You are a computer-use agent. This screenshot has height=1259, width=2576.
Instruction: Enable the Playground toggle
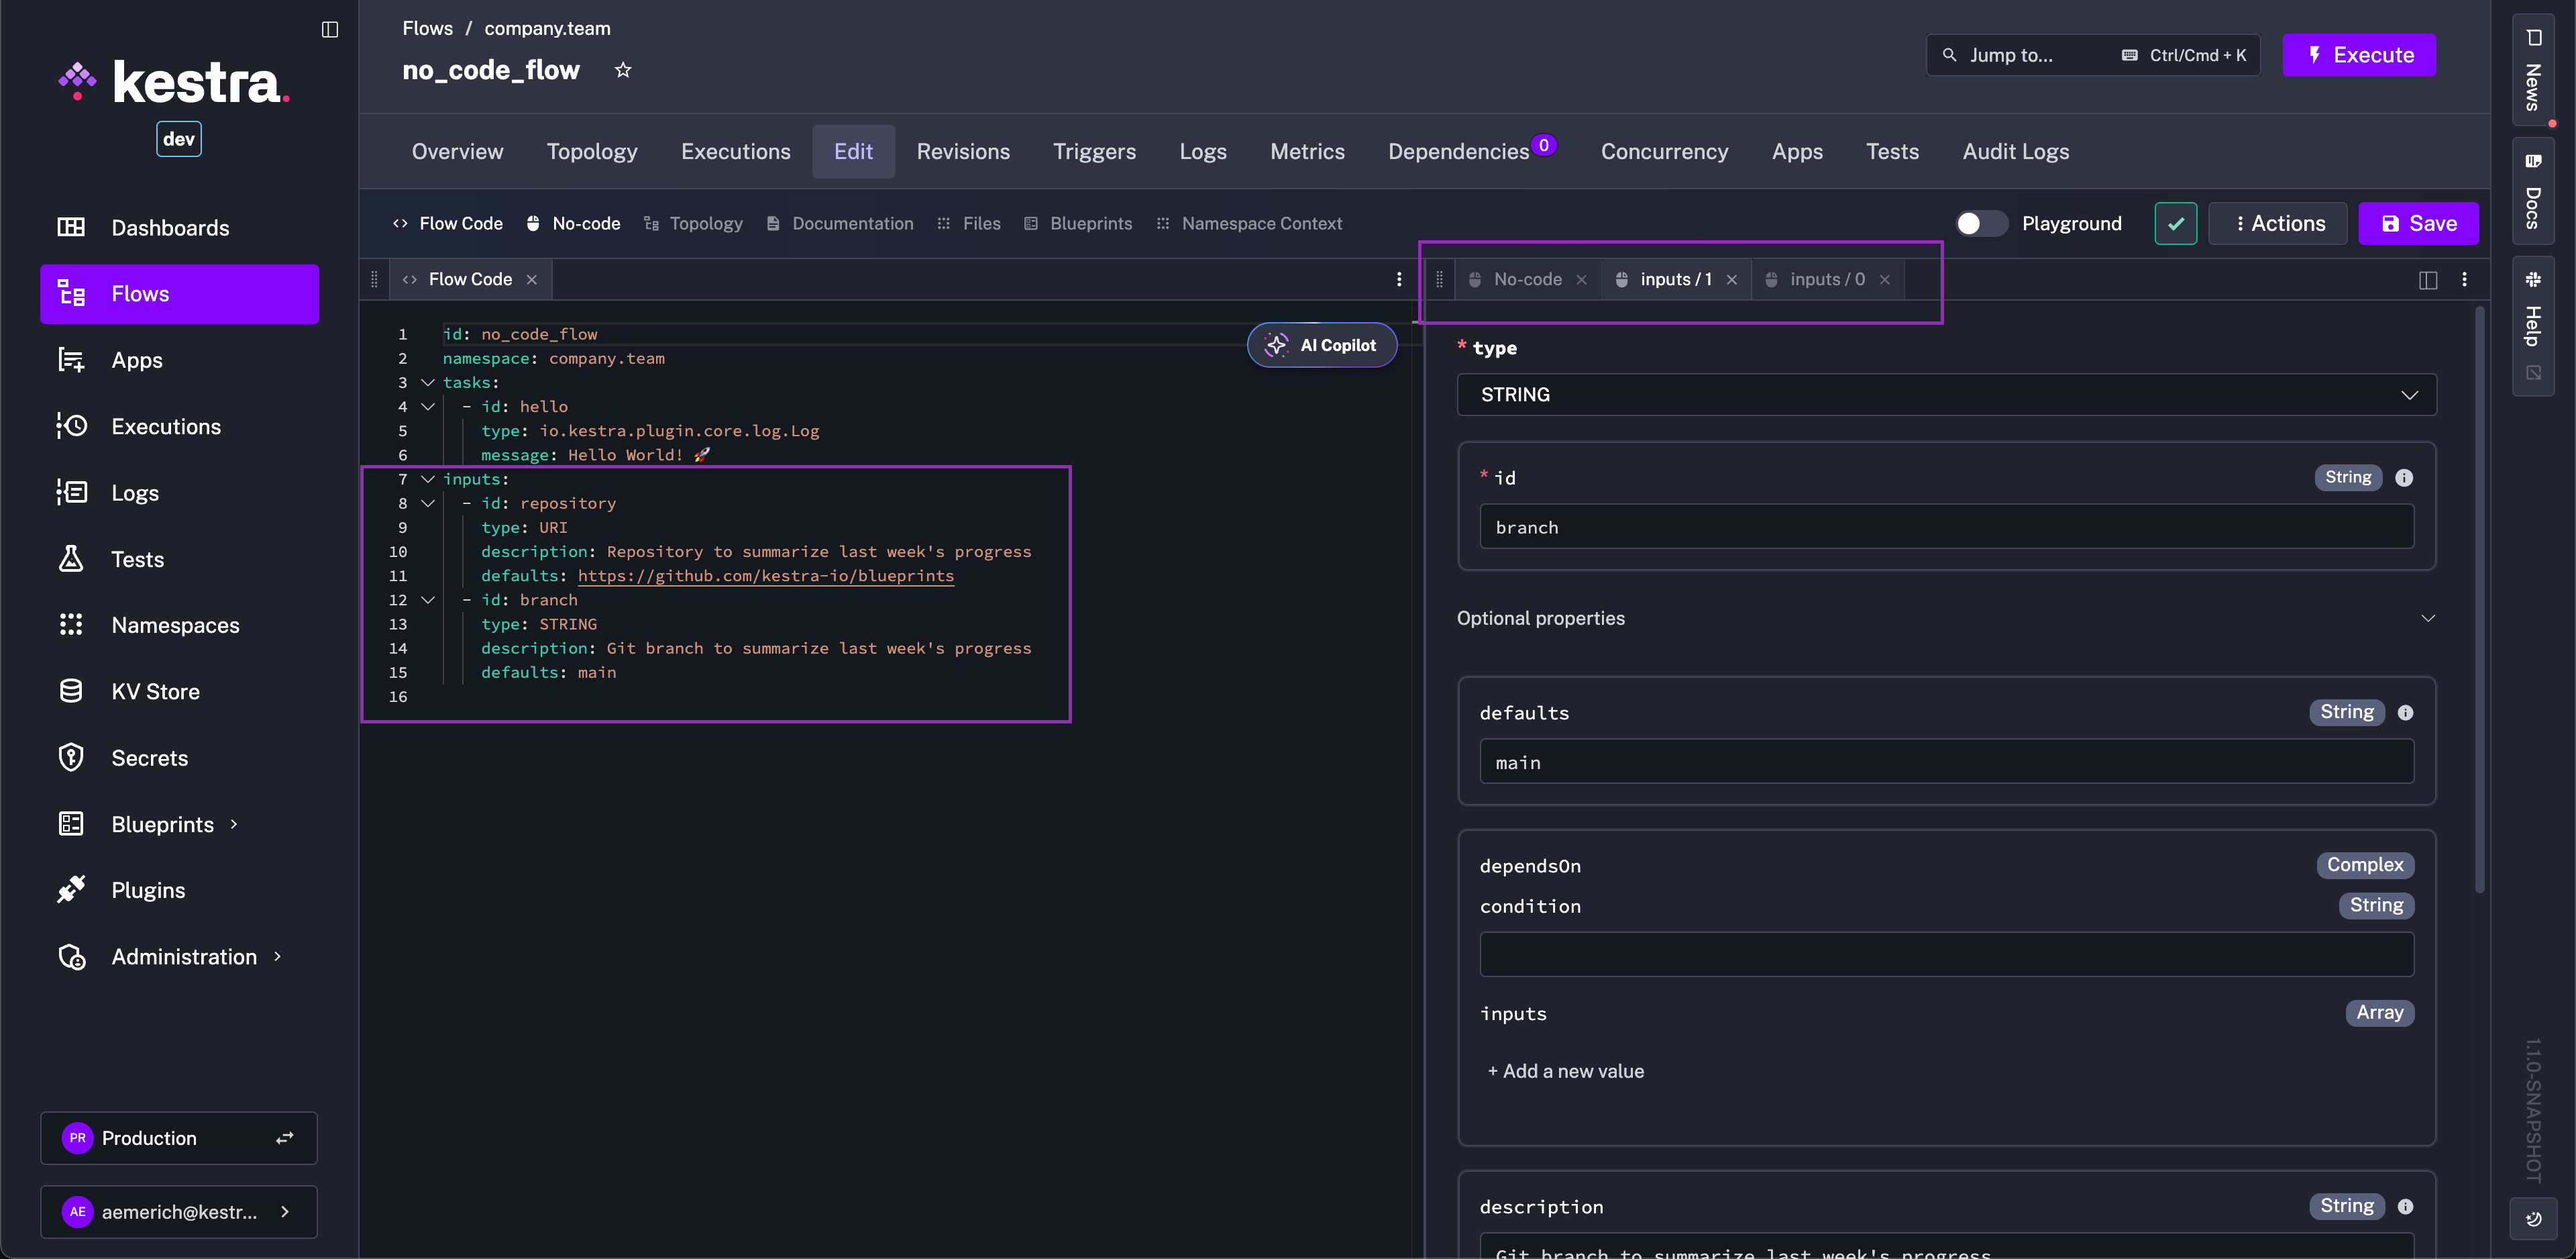[x=1981, y=223]
